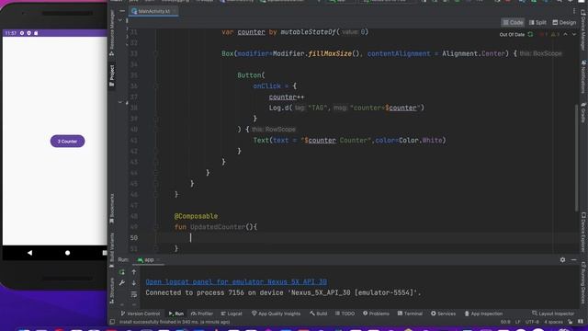
Task: Jump to next highlighted error arrow
Action: pos(573,34)
